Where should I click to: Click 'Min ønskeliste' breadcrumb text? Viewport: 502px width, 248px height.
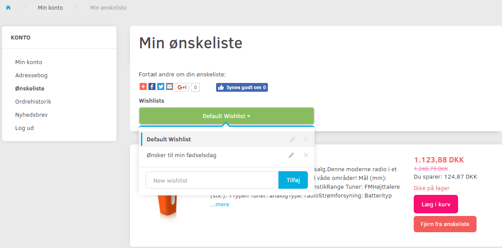tap(108, 7)
